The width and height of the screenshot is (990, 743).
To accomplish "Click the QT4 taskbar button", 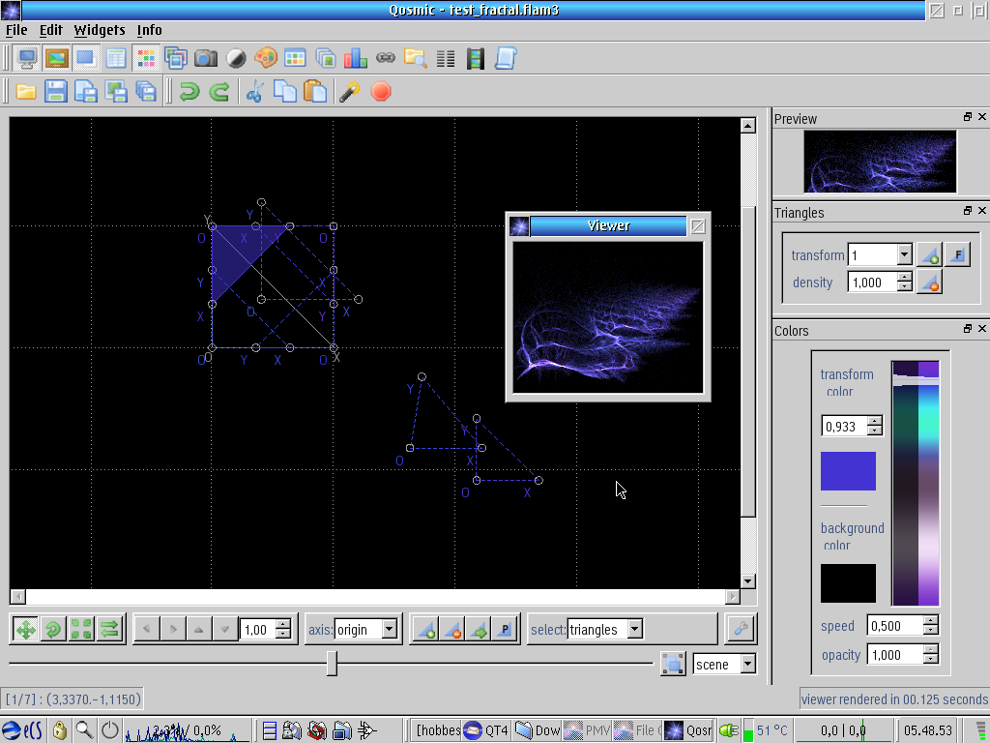I will pos(486,730).
